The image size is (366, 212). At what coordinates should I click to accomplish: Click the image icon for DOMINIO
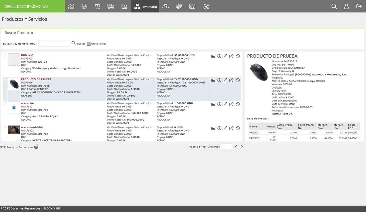point(213,56)
